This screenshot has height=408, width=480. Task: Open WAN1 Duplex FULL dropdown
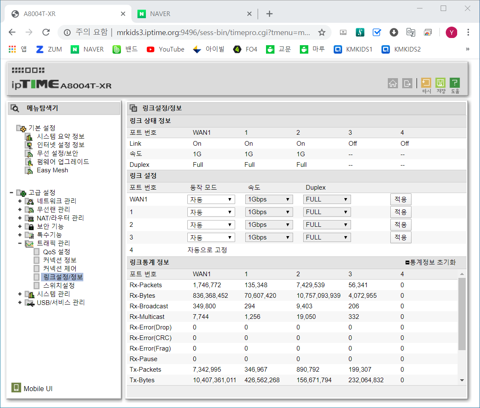coord(326,200)
